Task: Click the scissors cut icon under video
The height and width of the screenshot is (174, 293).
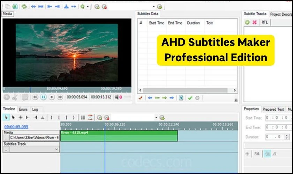Action: click(x=15, y=97)
